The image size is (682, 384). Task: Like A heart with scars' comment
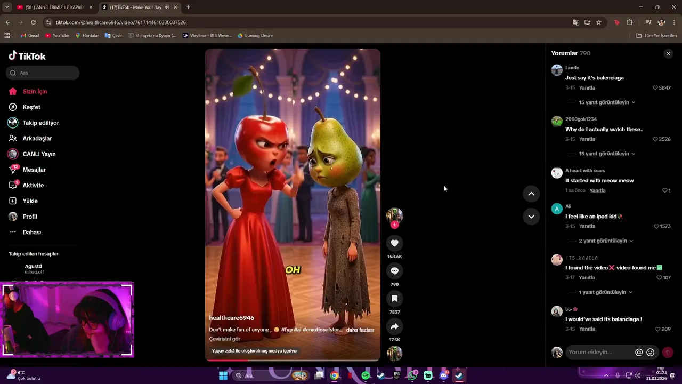click(665, 190)
